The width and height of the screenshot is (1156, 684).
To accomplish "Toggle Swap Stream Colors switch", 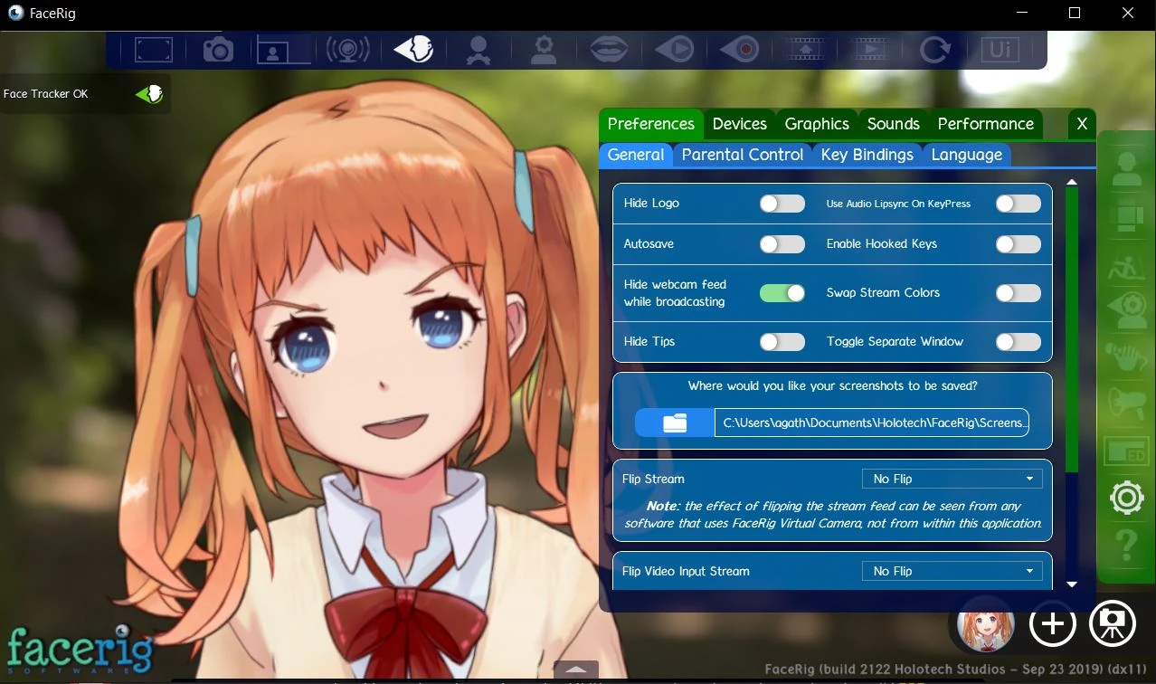I will [1018, 293].
